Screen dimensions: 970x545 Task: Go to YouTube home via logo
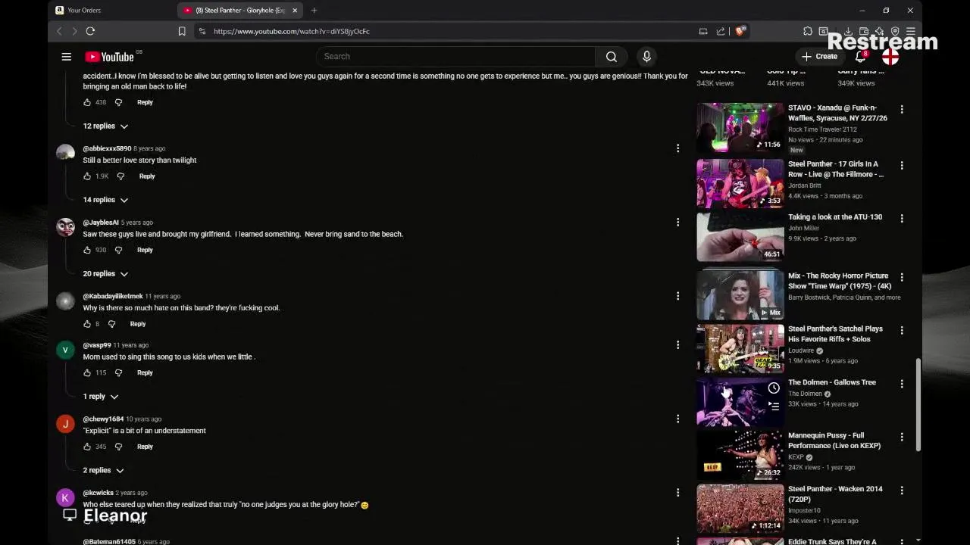point(110,57)
